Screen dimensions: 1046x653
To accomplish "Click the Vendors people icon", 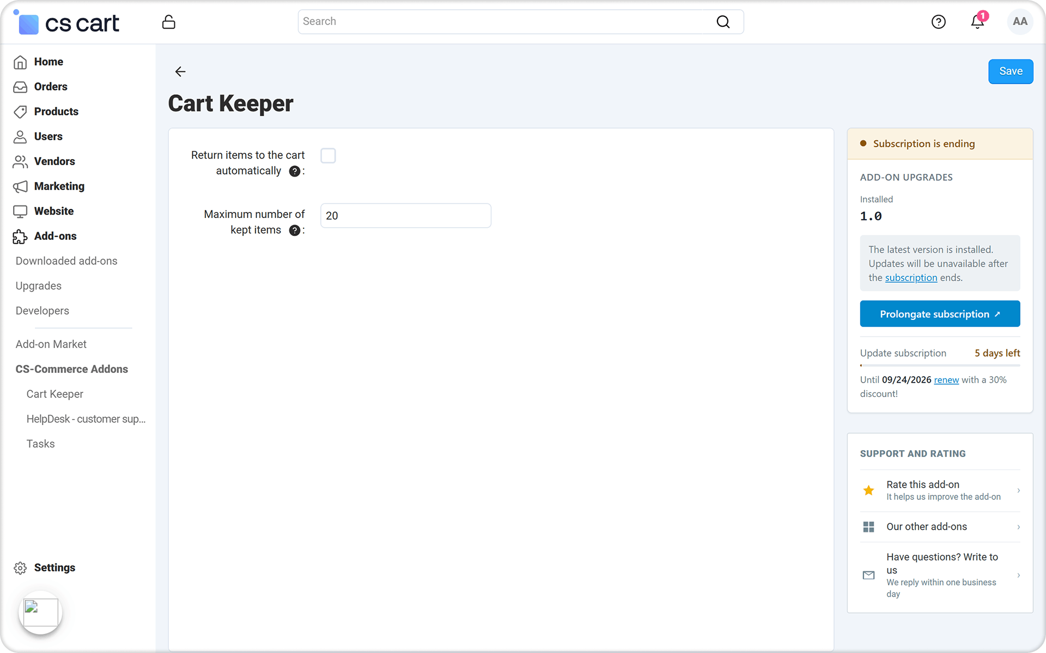I will pos(20,161).
